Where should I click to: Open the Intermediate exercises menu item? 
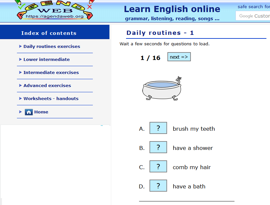[x=51, y=72]
